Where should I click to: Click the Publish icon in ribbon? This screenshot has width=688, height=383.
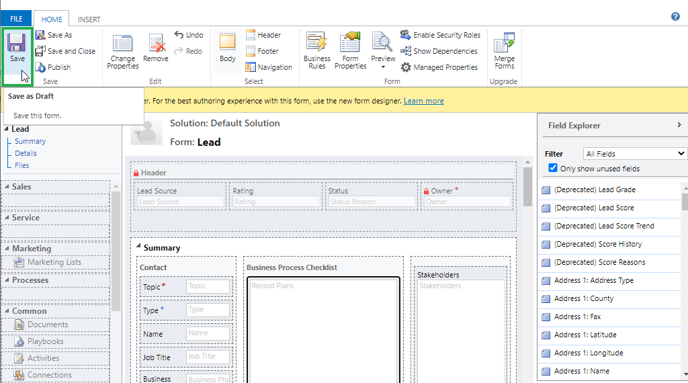[41, 67]
